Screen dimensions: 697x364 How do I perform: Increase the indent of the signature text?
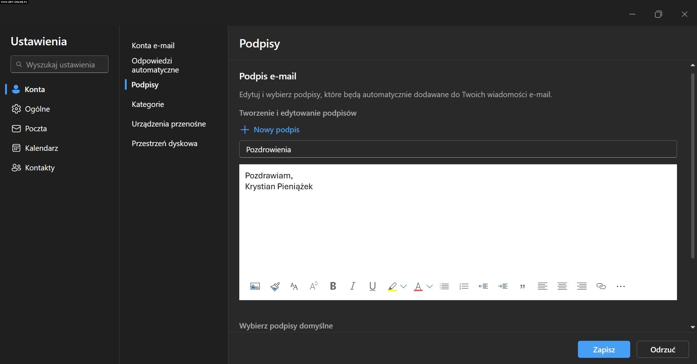pos(503,286)
